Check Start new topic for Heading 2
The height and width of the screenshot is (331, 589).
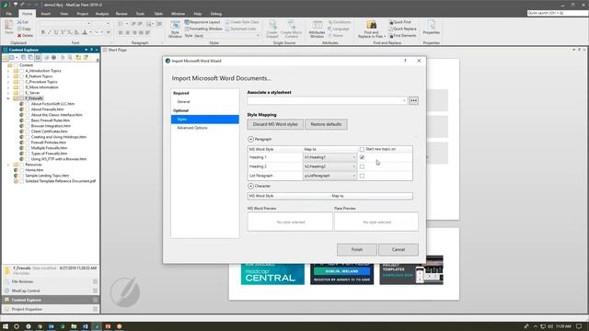coord(362,166)
